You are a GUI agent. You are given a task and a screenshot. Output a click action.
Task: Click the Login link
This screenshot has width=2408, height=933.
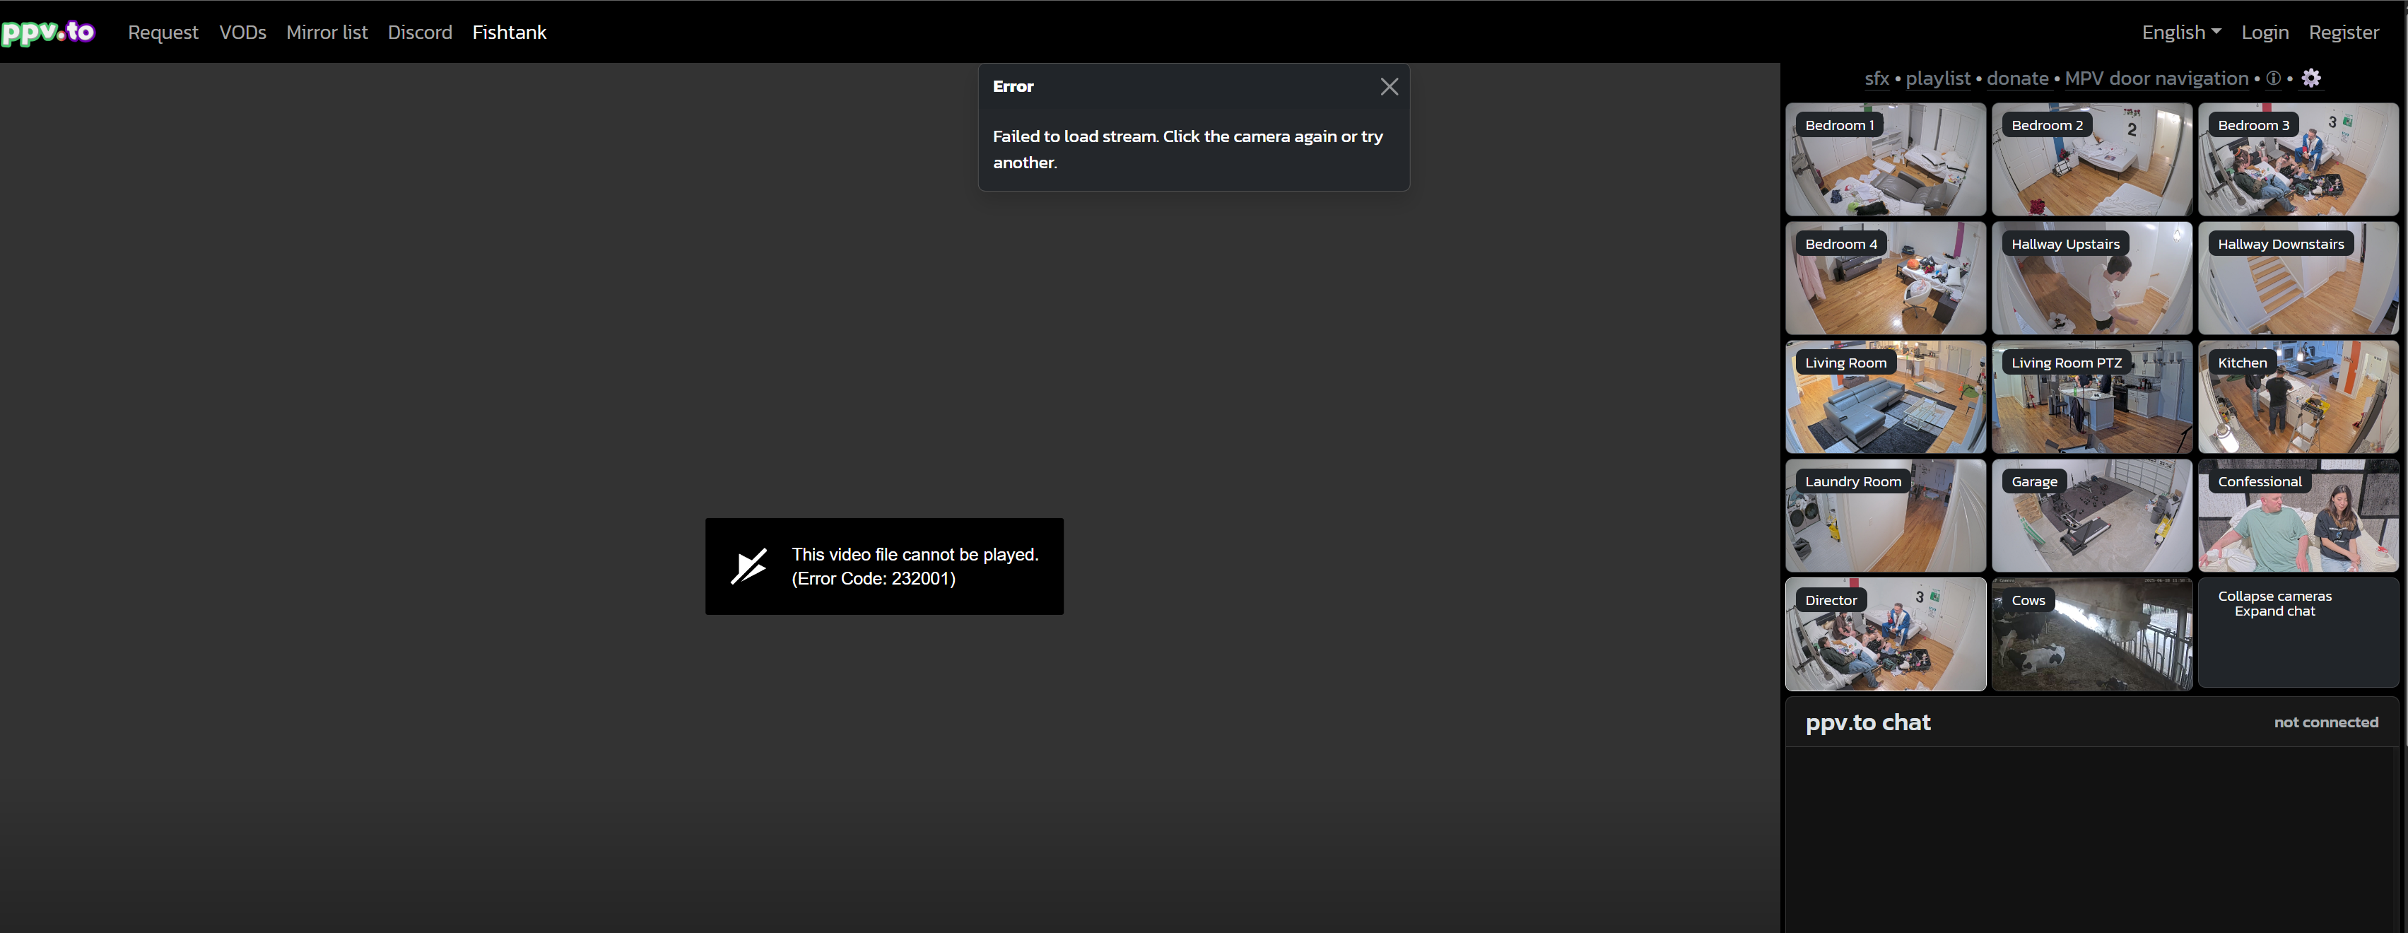coord(2264,33)
